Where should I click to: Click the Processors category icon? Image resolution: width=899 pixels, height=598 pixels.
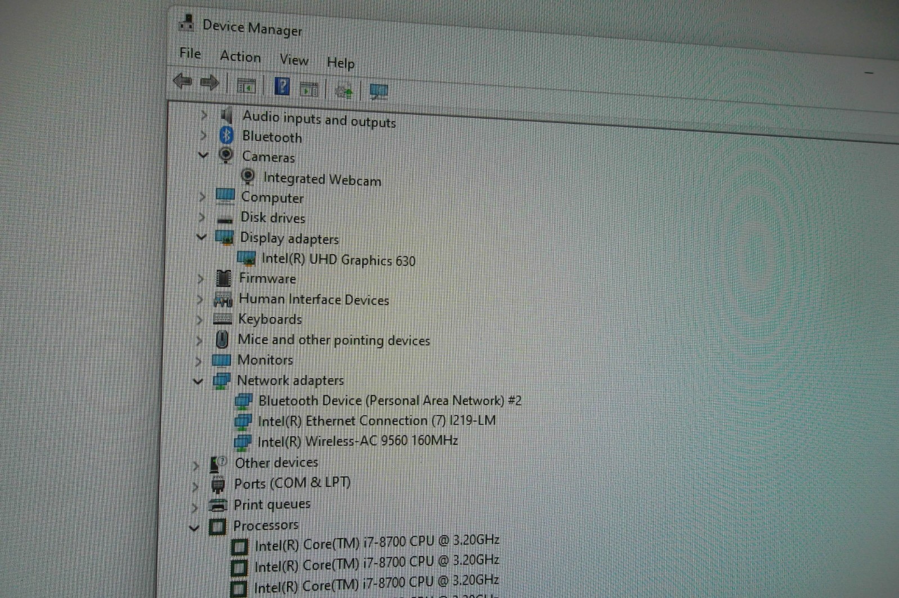pos(217,526)
